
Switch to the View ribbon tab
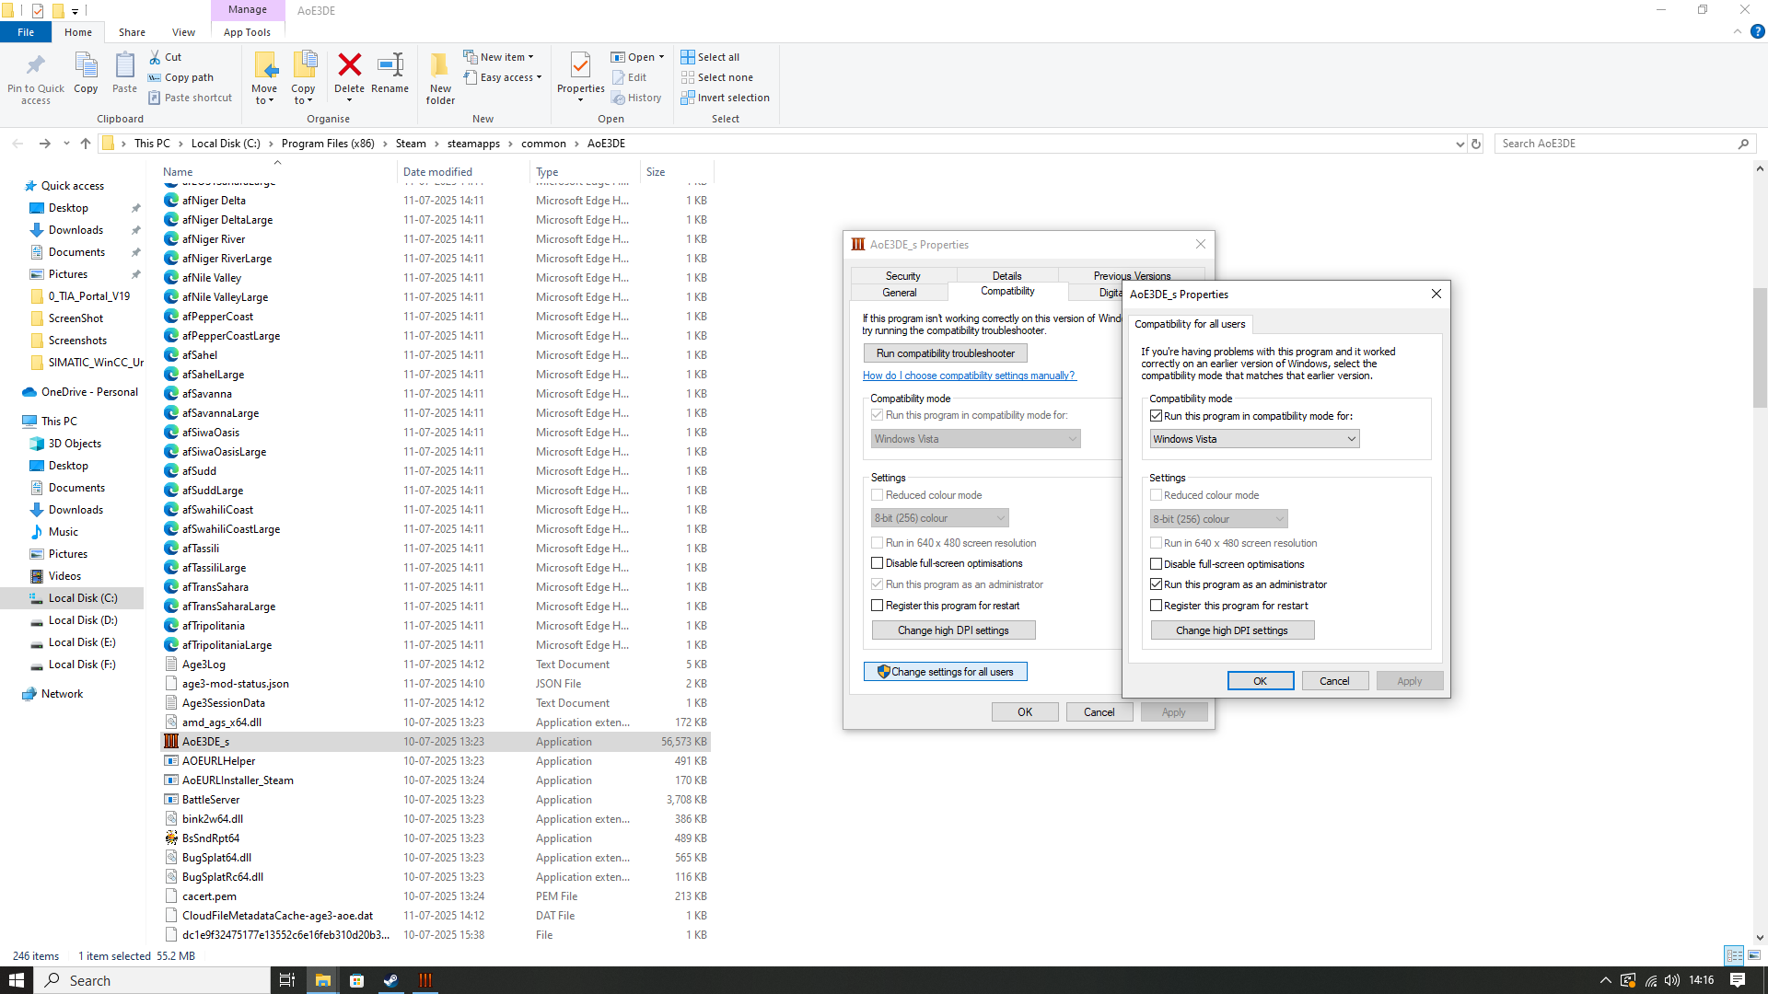click(x=183, y=32)
